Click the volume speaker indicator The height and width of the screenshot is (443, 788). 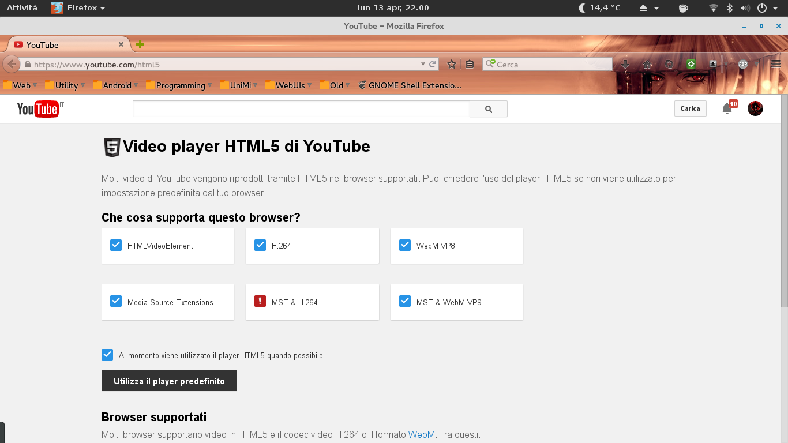tap(745, 8)
